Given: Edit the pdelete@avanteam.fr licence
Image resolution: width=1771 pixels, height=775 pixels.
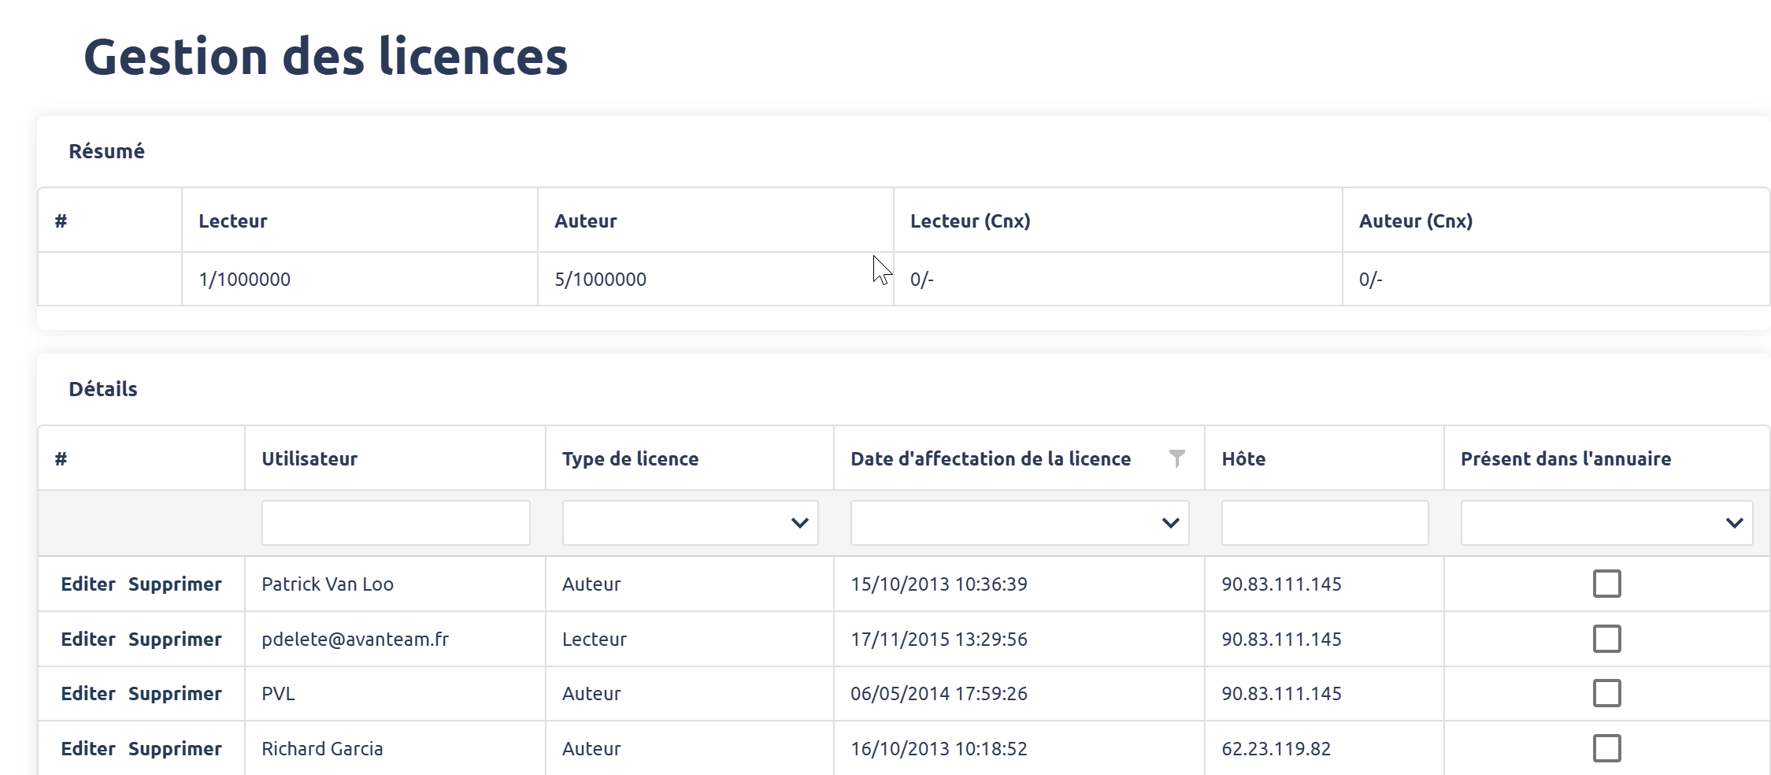Looking at the screenshot, I should coord(88,640).
